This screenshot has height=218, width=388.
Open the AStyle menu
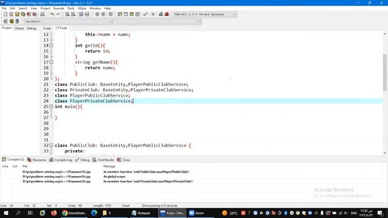[x=82, y=8]
